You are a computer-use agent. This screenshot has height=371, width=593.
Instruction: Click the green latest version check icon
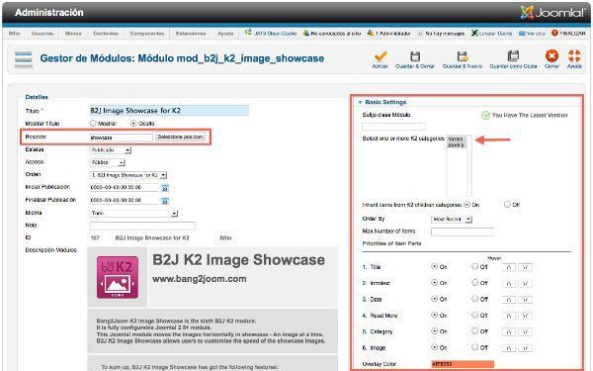[x=485, y=115]
